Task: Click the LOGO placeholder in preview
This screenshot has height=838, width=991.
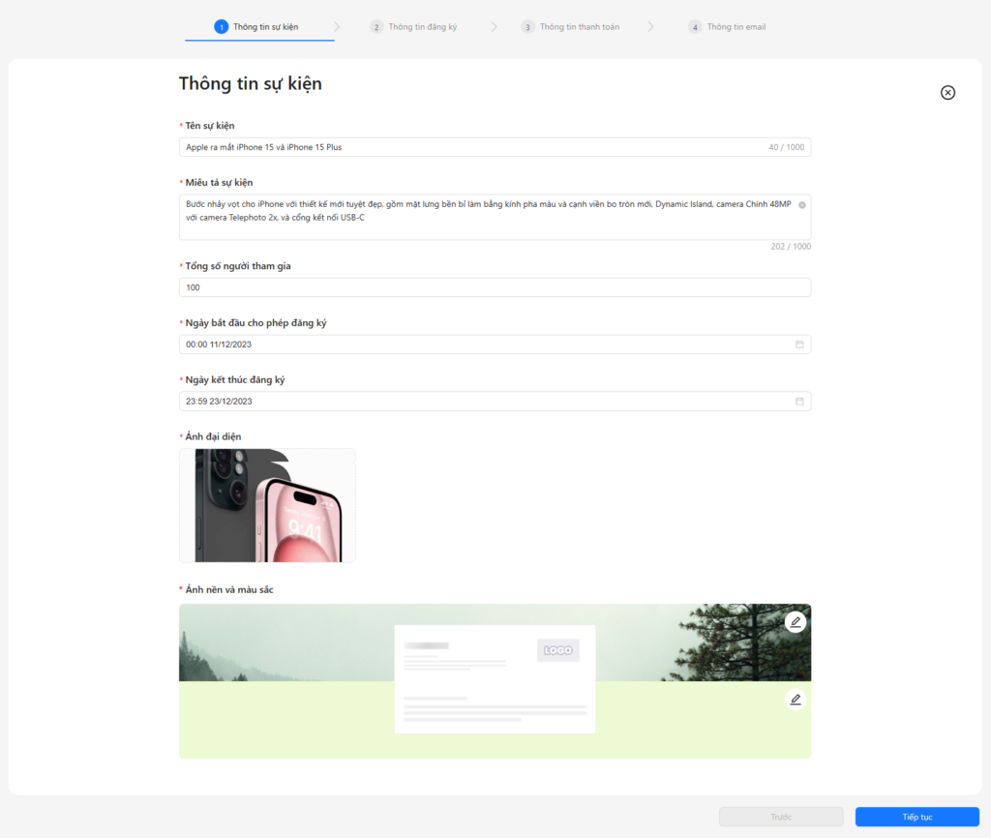Action: click(x=558, y=650)
